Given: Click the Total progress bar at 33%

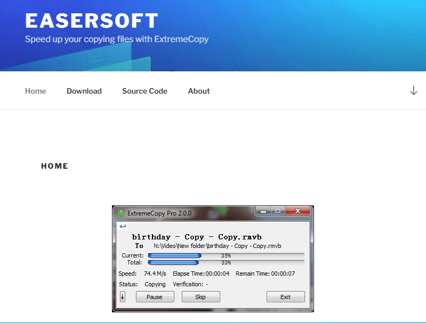Looking at the screenshot, I should (226, 262).
